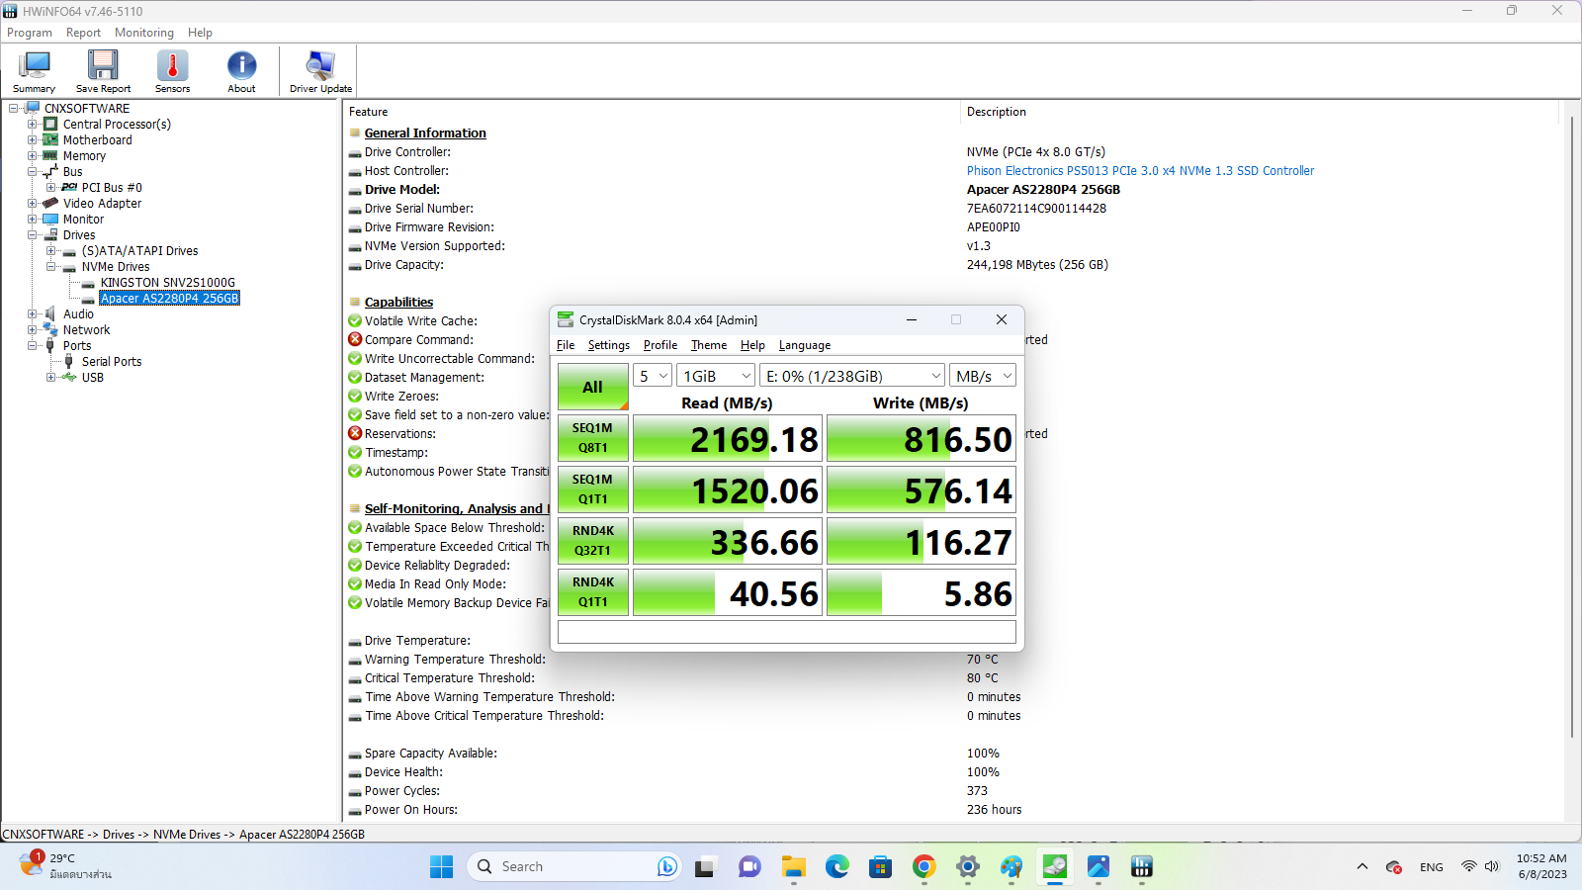Expand PCI Bus #0 node
1582x890 pixels.
tap(51, 188)
